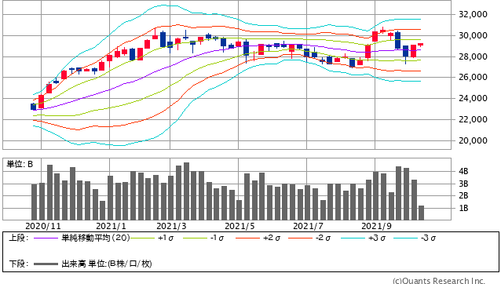The image size is (501, 284).
Task: Click the green -1σ legend line
Action: [195, 238]
